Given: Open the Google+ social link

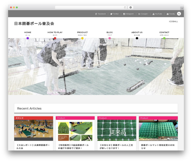Looking at the screenshot, I should 143,14.
